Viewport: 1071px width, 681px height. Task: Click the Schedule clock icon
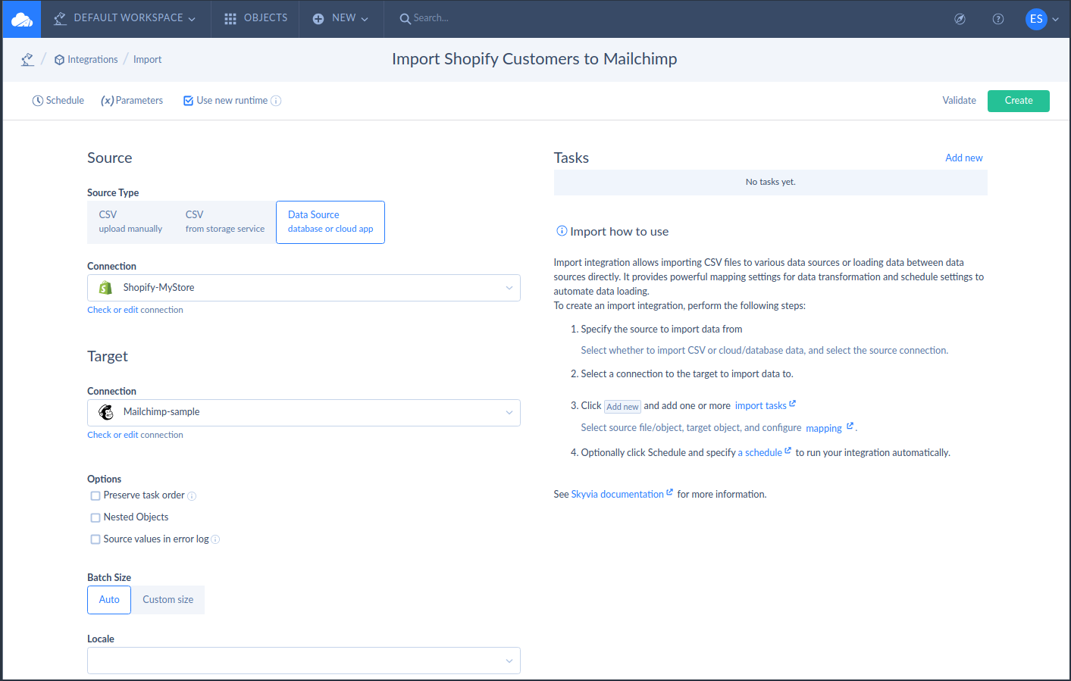click(38, 101)
